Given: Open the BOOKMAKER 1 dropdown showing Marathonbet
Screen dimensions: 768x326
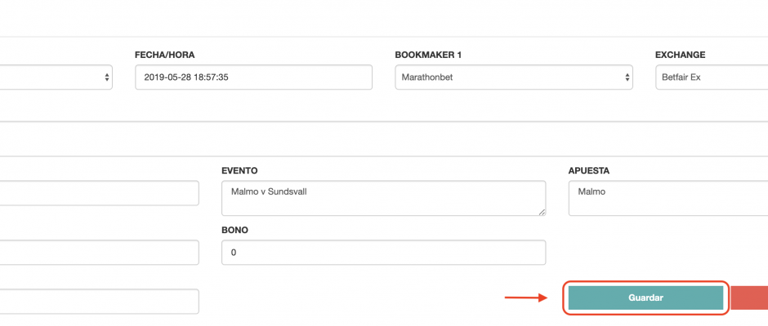Looking at the screenshot, I should [x=514, y=77].
